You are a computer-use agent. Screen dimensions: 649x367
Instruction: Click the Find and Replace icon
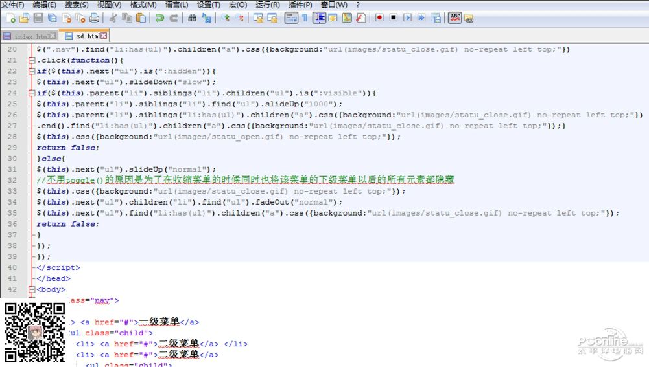pos(206,18)
